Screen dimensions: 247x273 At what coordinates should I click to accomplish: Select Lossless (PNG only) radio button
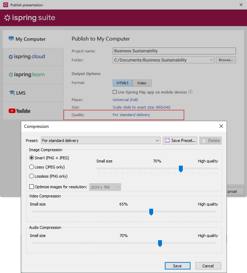[32, 176]
